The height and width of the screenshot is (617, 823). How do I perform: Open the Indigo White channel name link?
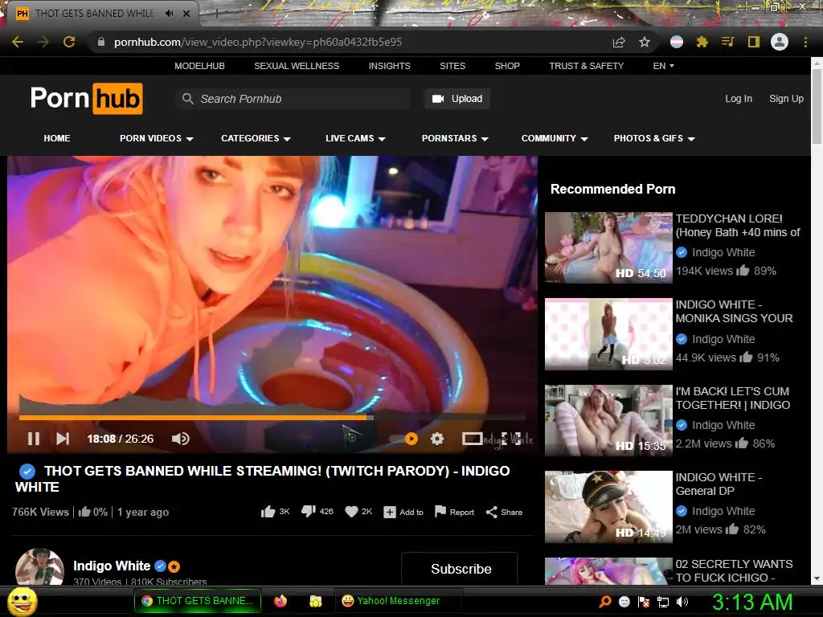pyautogui.click(x=112, y=566)
